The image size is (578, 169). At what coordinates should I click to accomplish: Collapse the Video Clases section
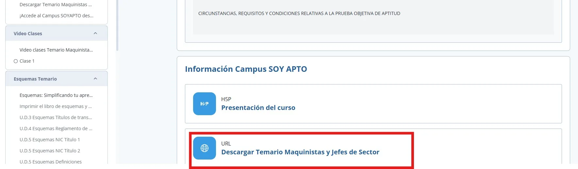(x=95, y=33)
